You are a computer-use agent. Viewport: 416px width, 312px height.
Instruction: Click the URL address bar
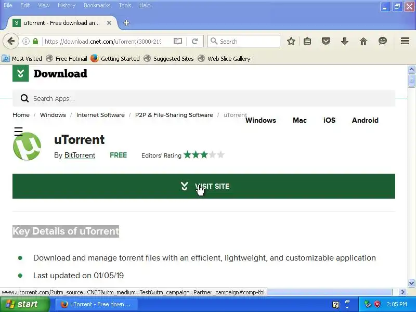click(103, 42)
